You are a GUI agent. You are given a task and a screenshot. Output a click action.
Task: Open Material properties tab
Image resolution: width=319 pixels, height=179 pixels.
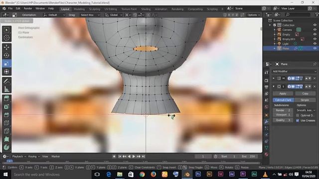267,155
